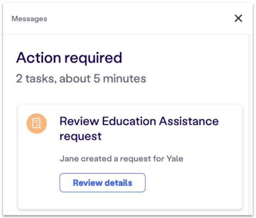Click the word Yale in the description
The height and width of the screenshot is (218, 256).
(175, 159)
